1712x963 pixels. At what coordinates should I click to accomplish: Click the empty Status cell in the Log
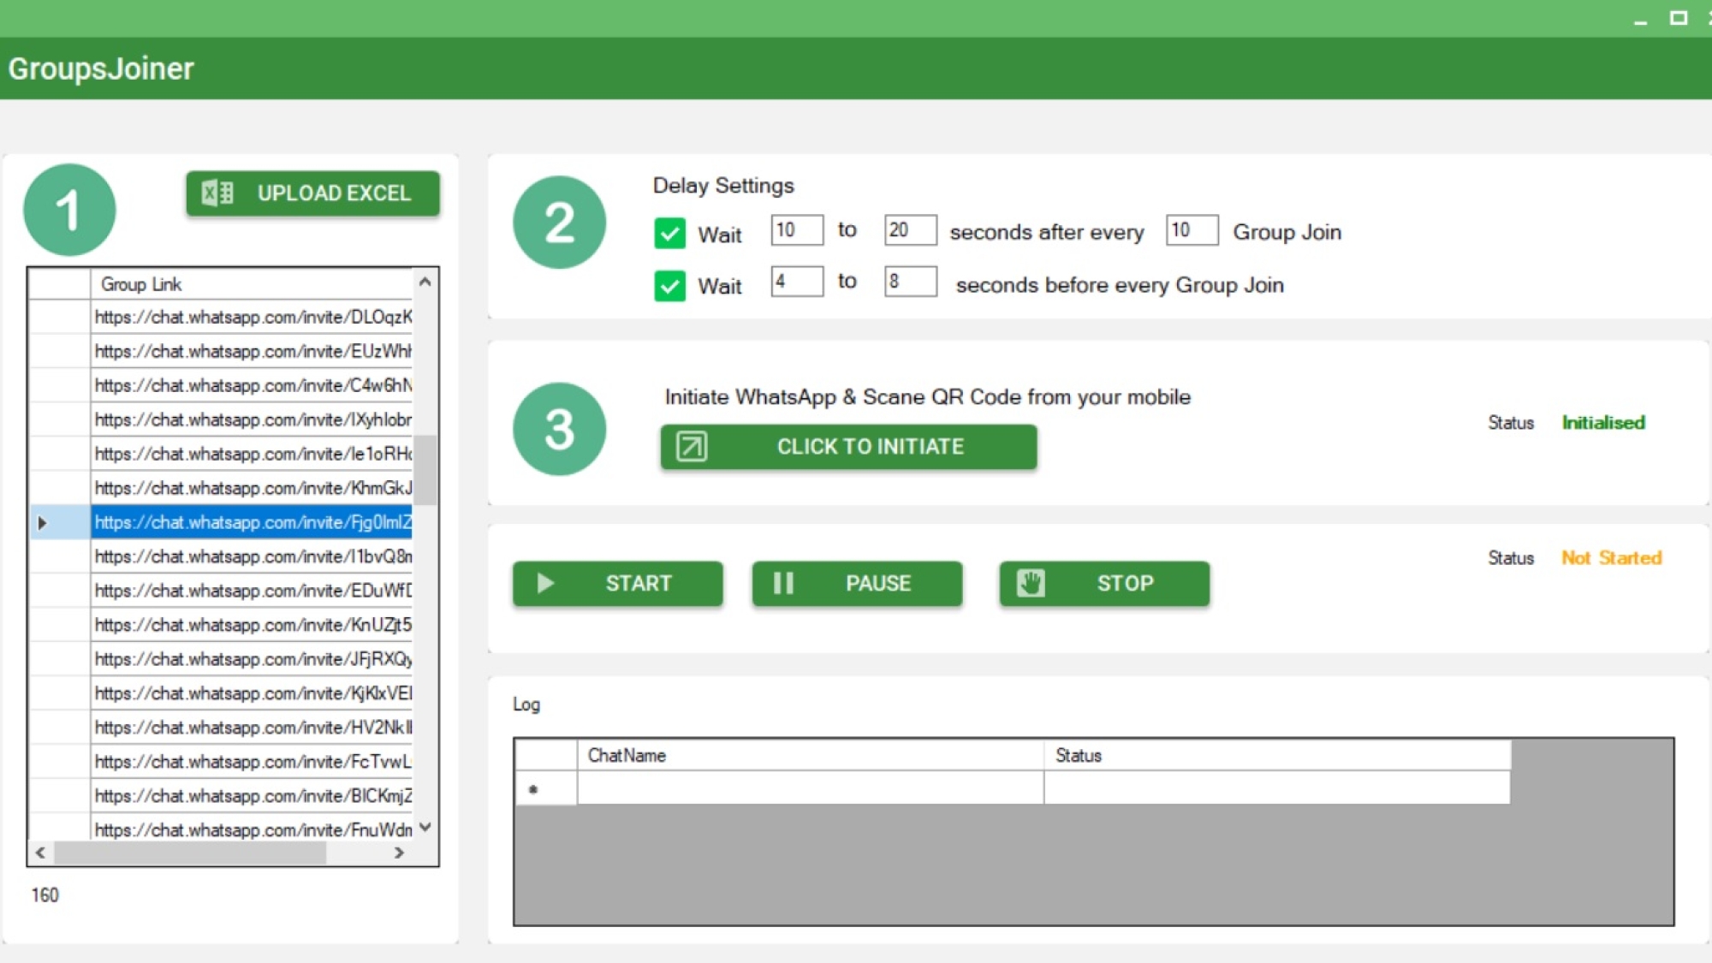[x=1277, y=788]
